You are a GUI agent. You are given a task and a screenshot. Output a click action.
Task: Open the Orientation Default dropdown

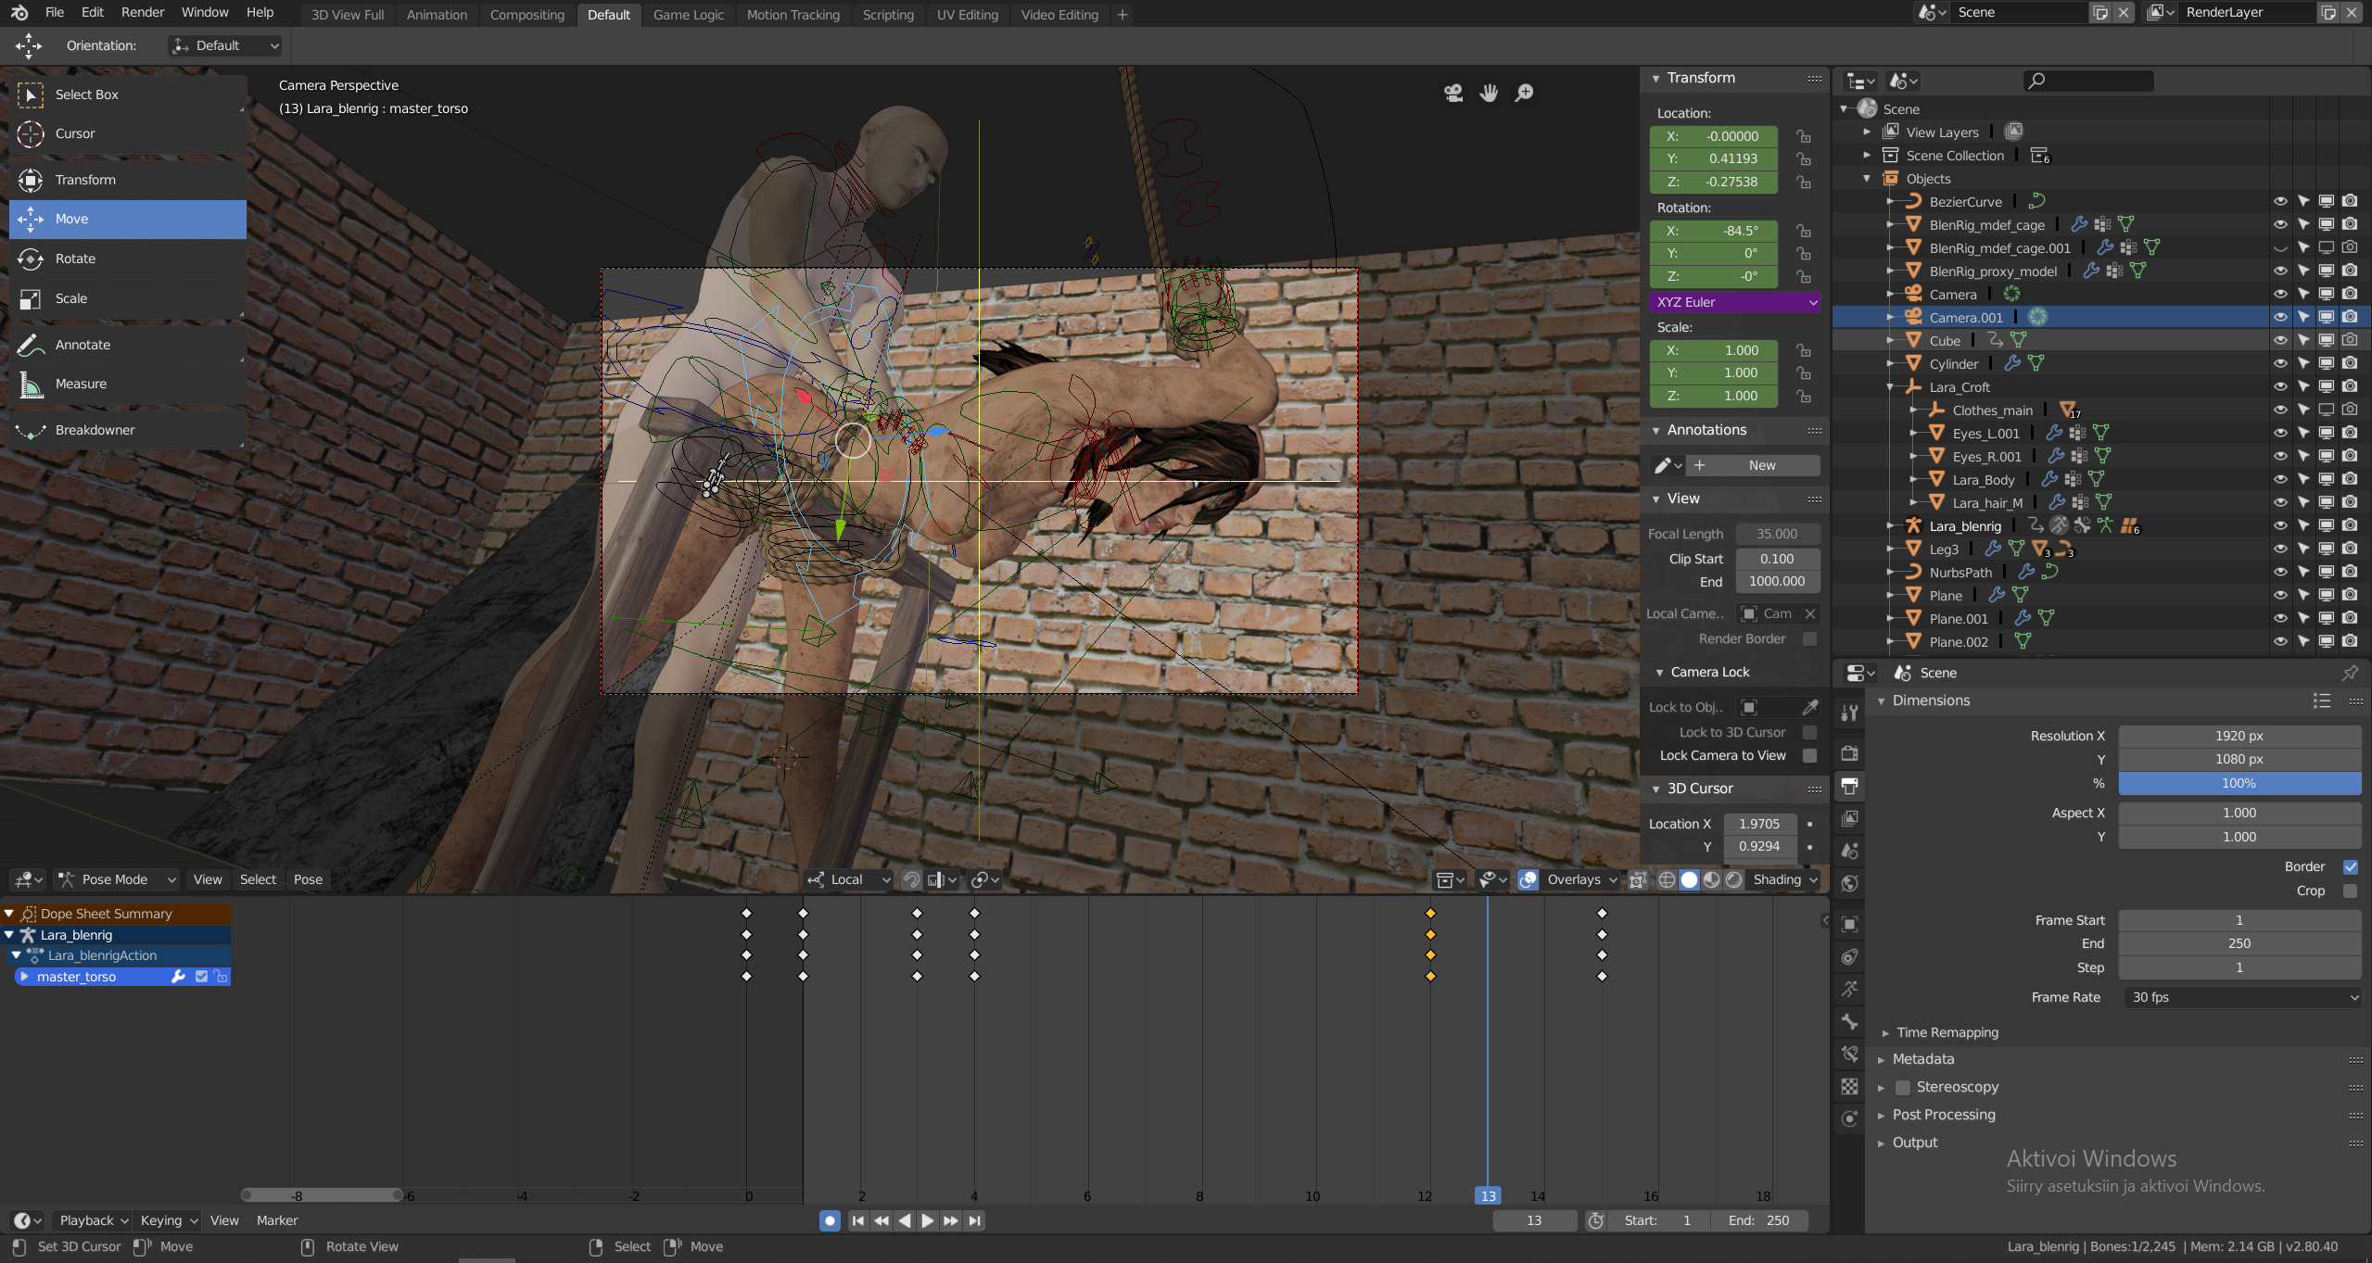[225, 45]
